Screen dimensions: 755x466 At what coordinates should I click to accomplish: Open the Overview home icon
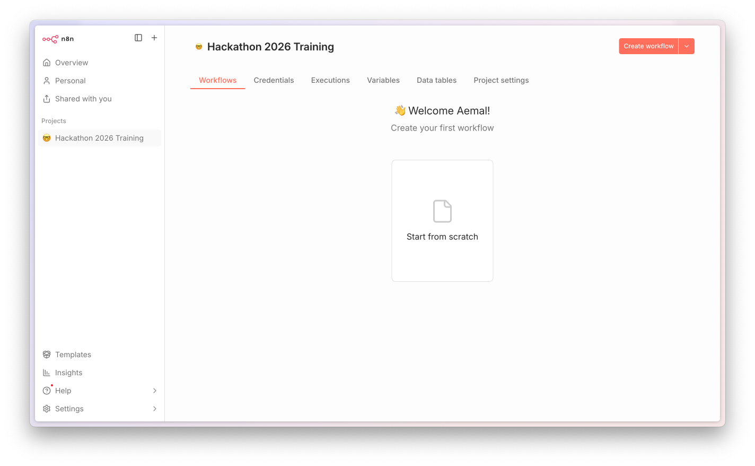tap(47, 63)
